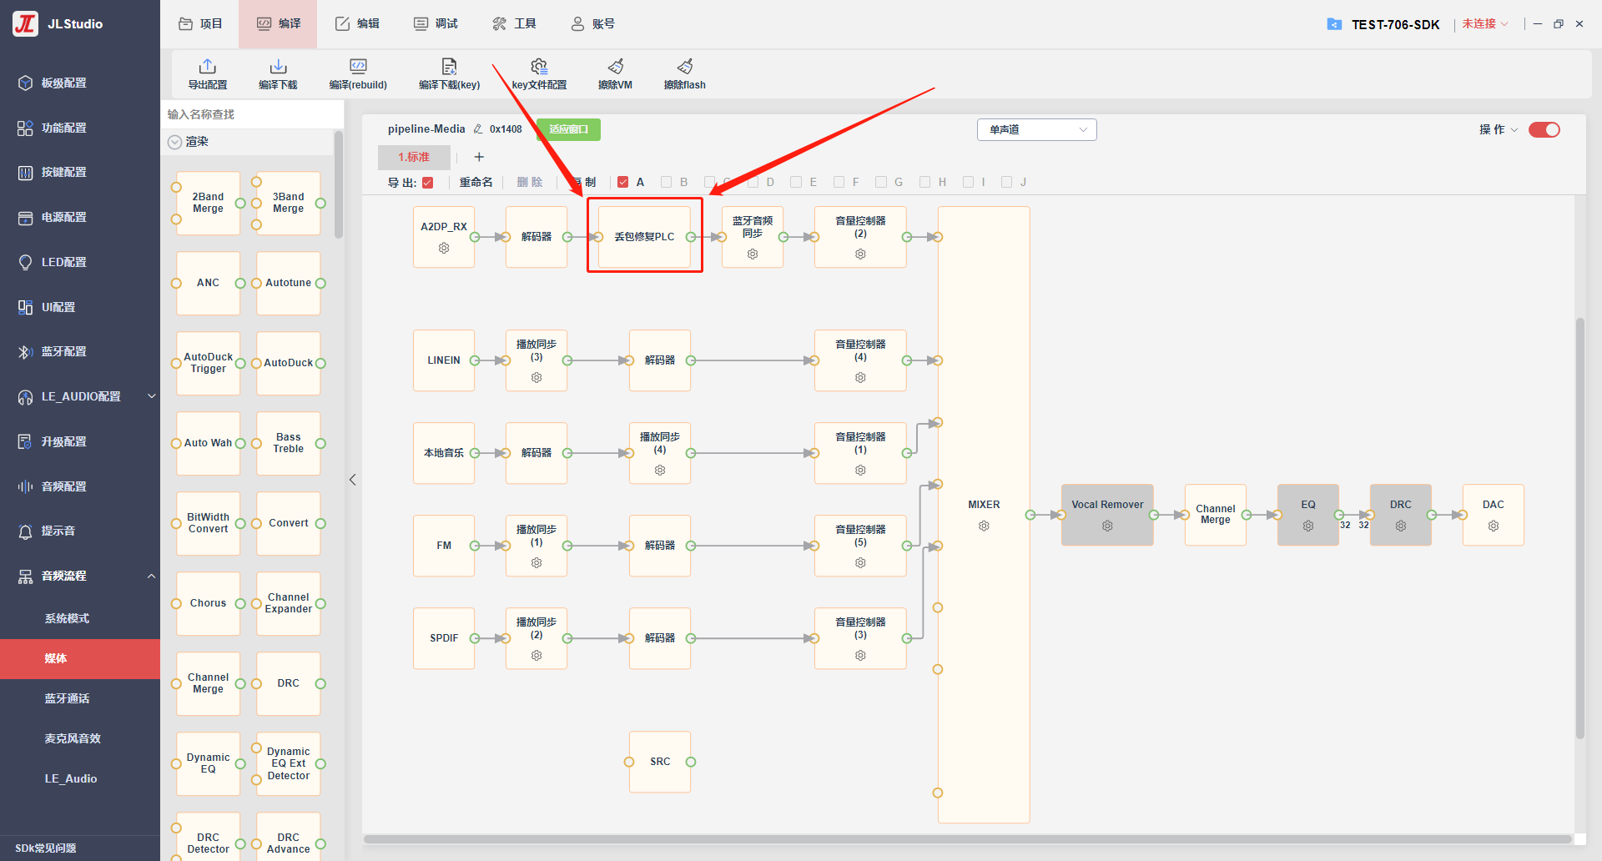The image size is (1602, 861).
Task: Open the 工具 menu
Action: point(514,23)
